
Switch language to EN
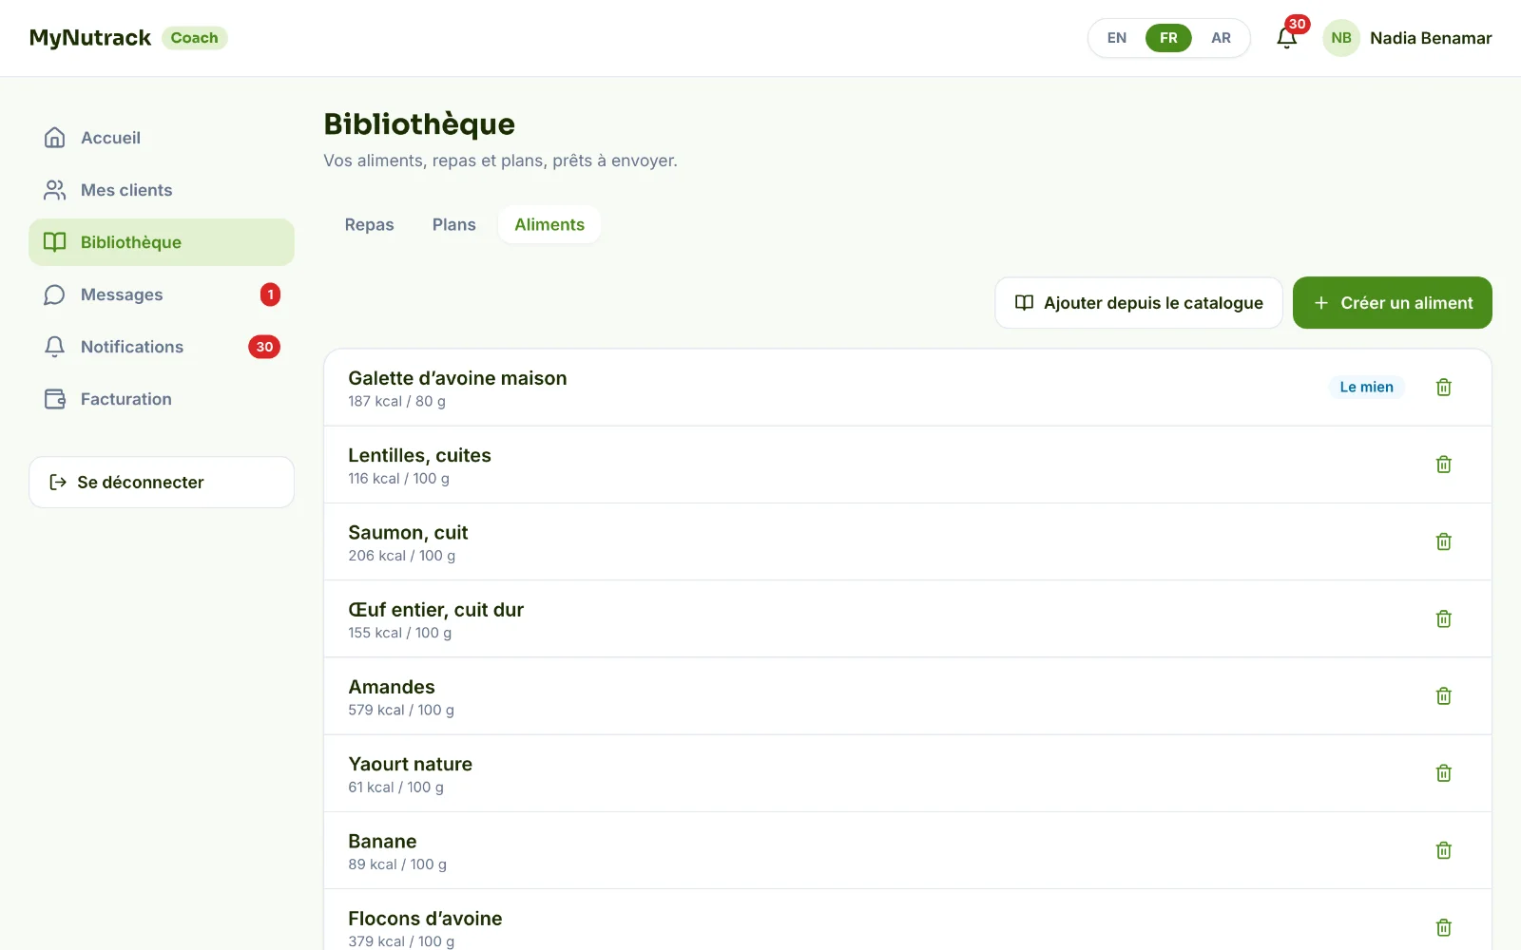pos(1117,38)
